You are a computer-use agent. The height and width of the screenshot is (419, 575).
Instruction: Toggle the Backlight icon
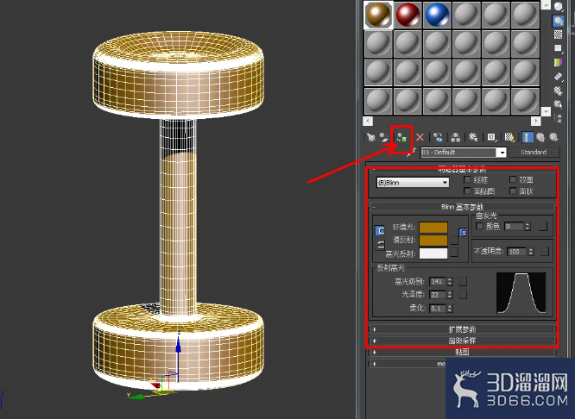(x=558, y=21)
